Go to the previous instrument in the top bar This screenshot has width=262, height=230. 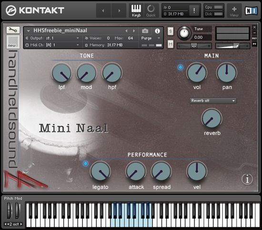point(103,10)
